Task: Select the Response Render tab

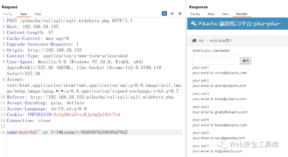Action: coord(242,14)
